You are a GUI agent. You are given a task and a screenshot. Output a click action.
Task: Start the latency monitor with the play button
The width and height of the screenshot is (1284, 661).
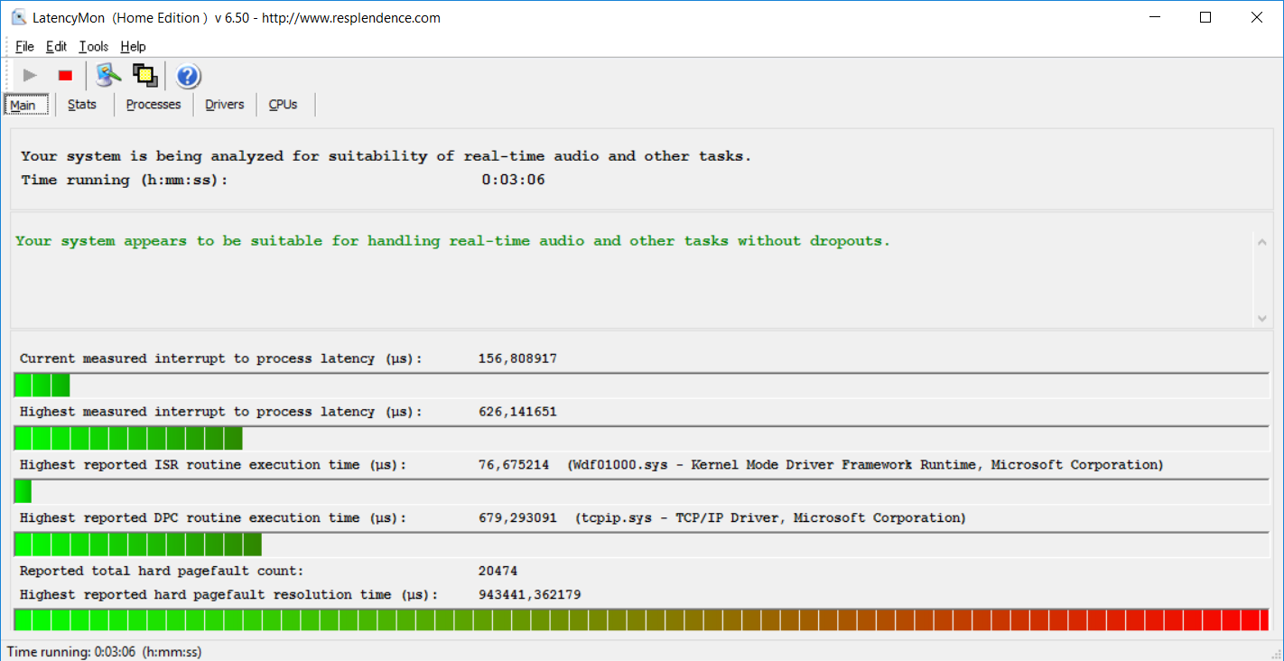(30, 76)
